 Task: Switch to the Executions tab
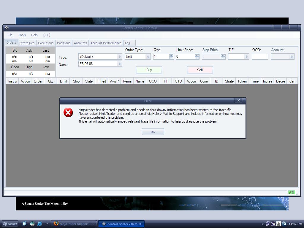[45, 43]
